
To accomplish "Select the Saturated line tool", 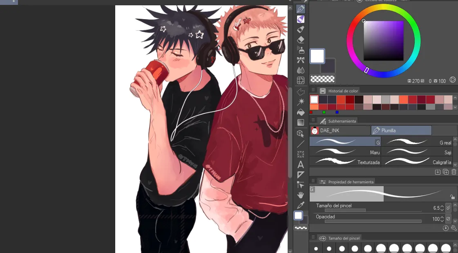I will (x=301, y=154).
